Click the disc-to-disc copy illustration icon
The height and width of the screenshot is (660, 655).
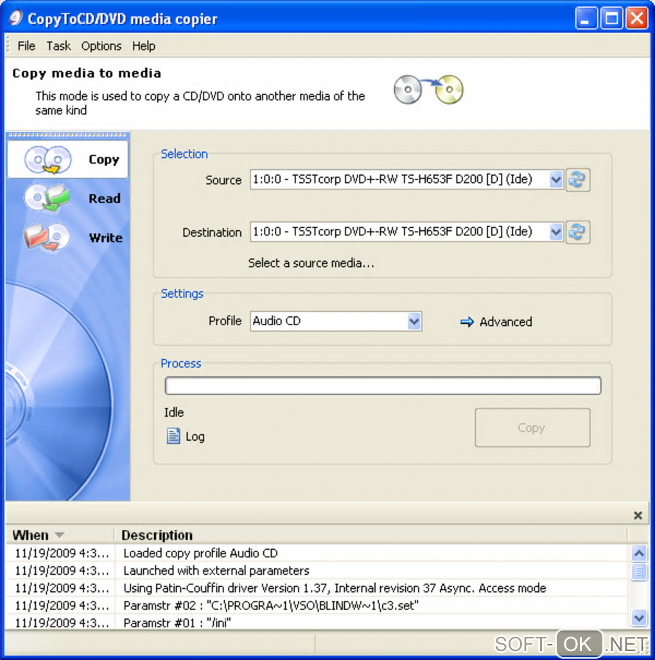pos(428,89)
